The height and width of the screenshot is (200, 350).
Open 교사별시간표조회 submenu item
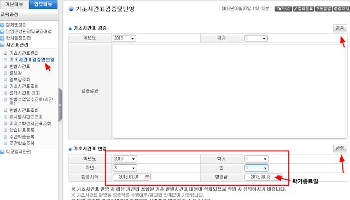tap(26, 117)
